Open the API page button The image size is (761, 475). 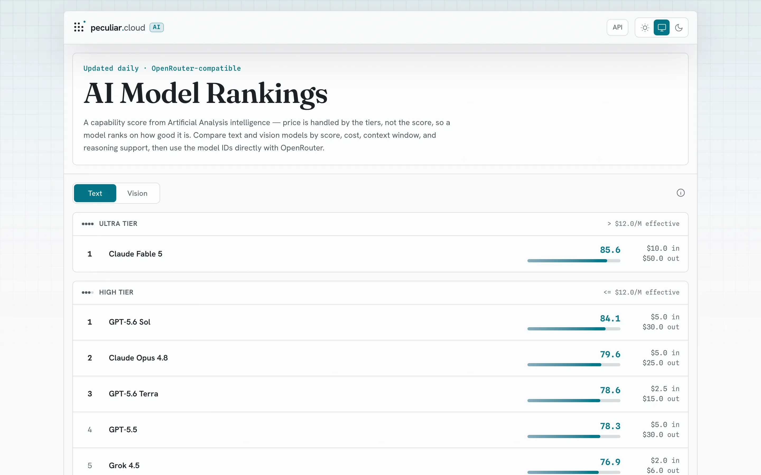[x=617, y=27]
